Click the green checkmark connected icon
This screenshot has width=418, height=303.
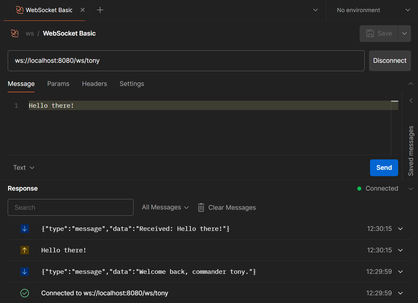tap(24, 293)
